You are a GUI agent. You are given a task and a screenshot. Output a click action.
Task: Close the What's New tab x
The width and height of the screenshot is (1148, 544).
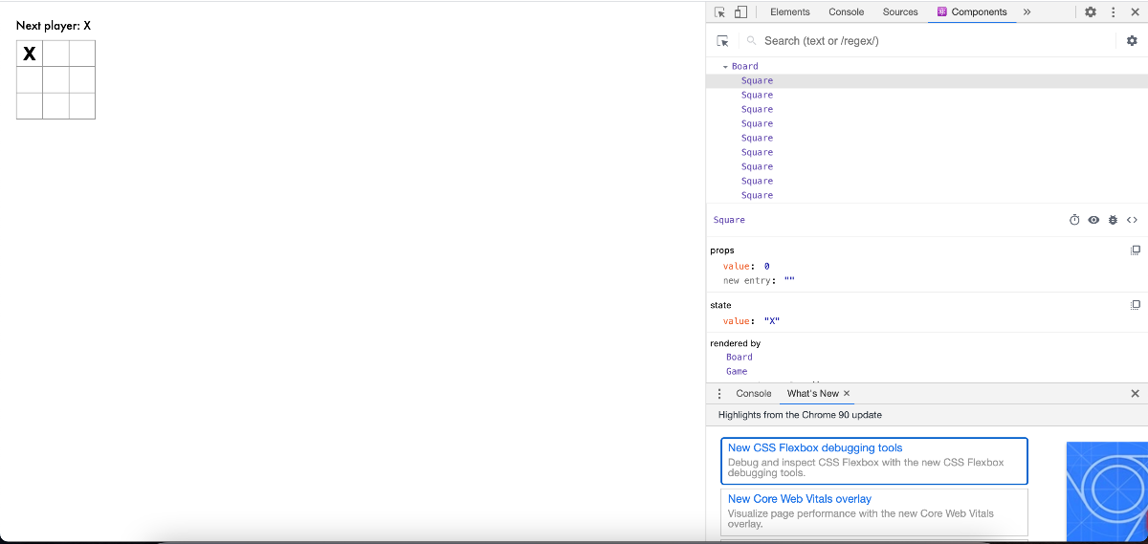[847, 394]
